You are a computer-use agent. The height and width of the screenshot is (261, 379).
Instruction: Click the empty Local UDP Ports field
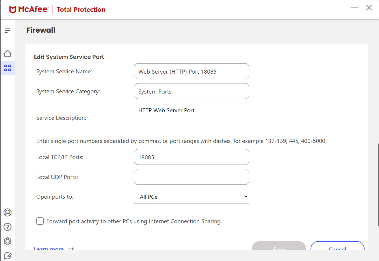click(x=191, y=177)
